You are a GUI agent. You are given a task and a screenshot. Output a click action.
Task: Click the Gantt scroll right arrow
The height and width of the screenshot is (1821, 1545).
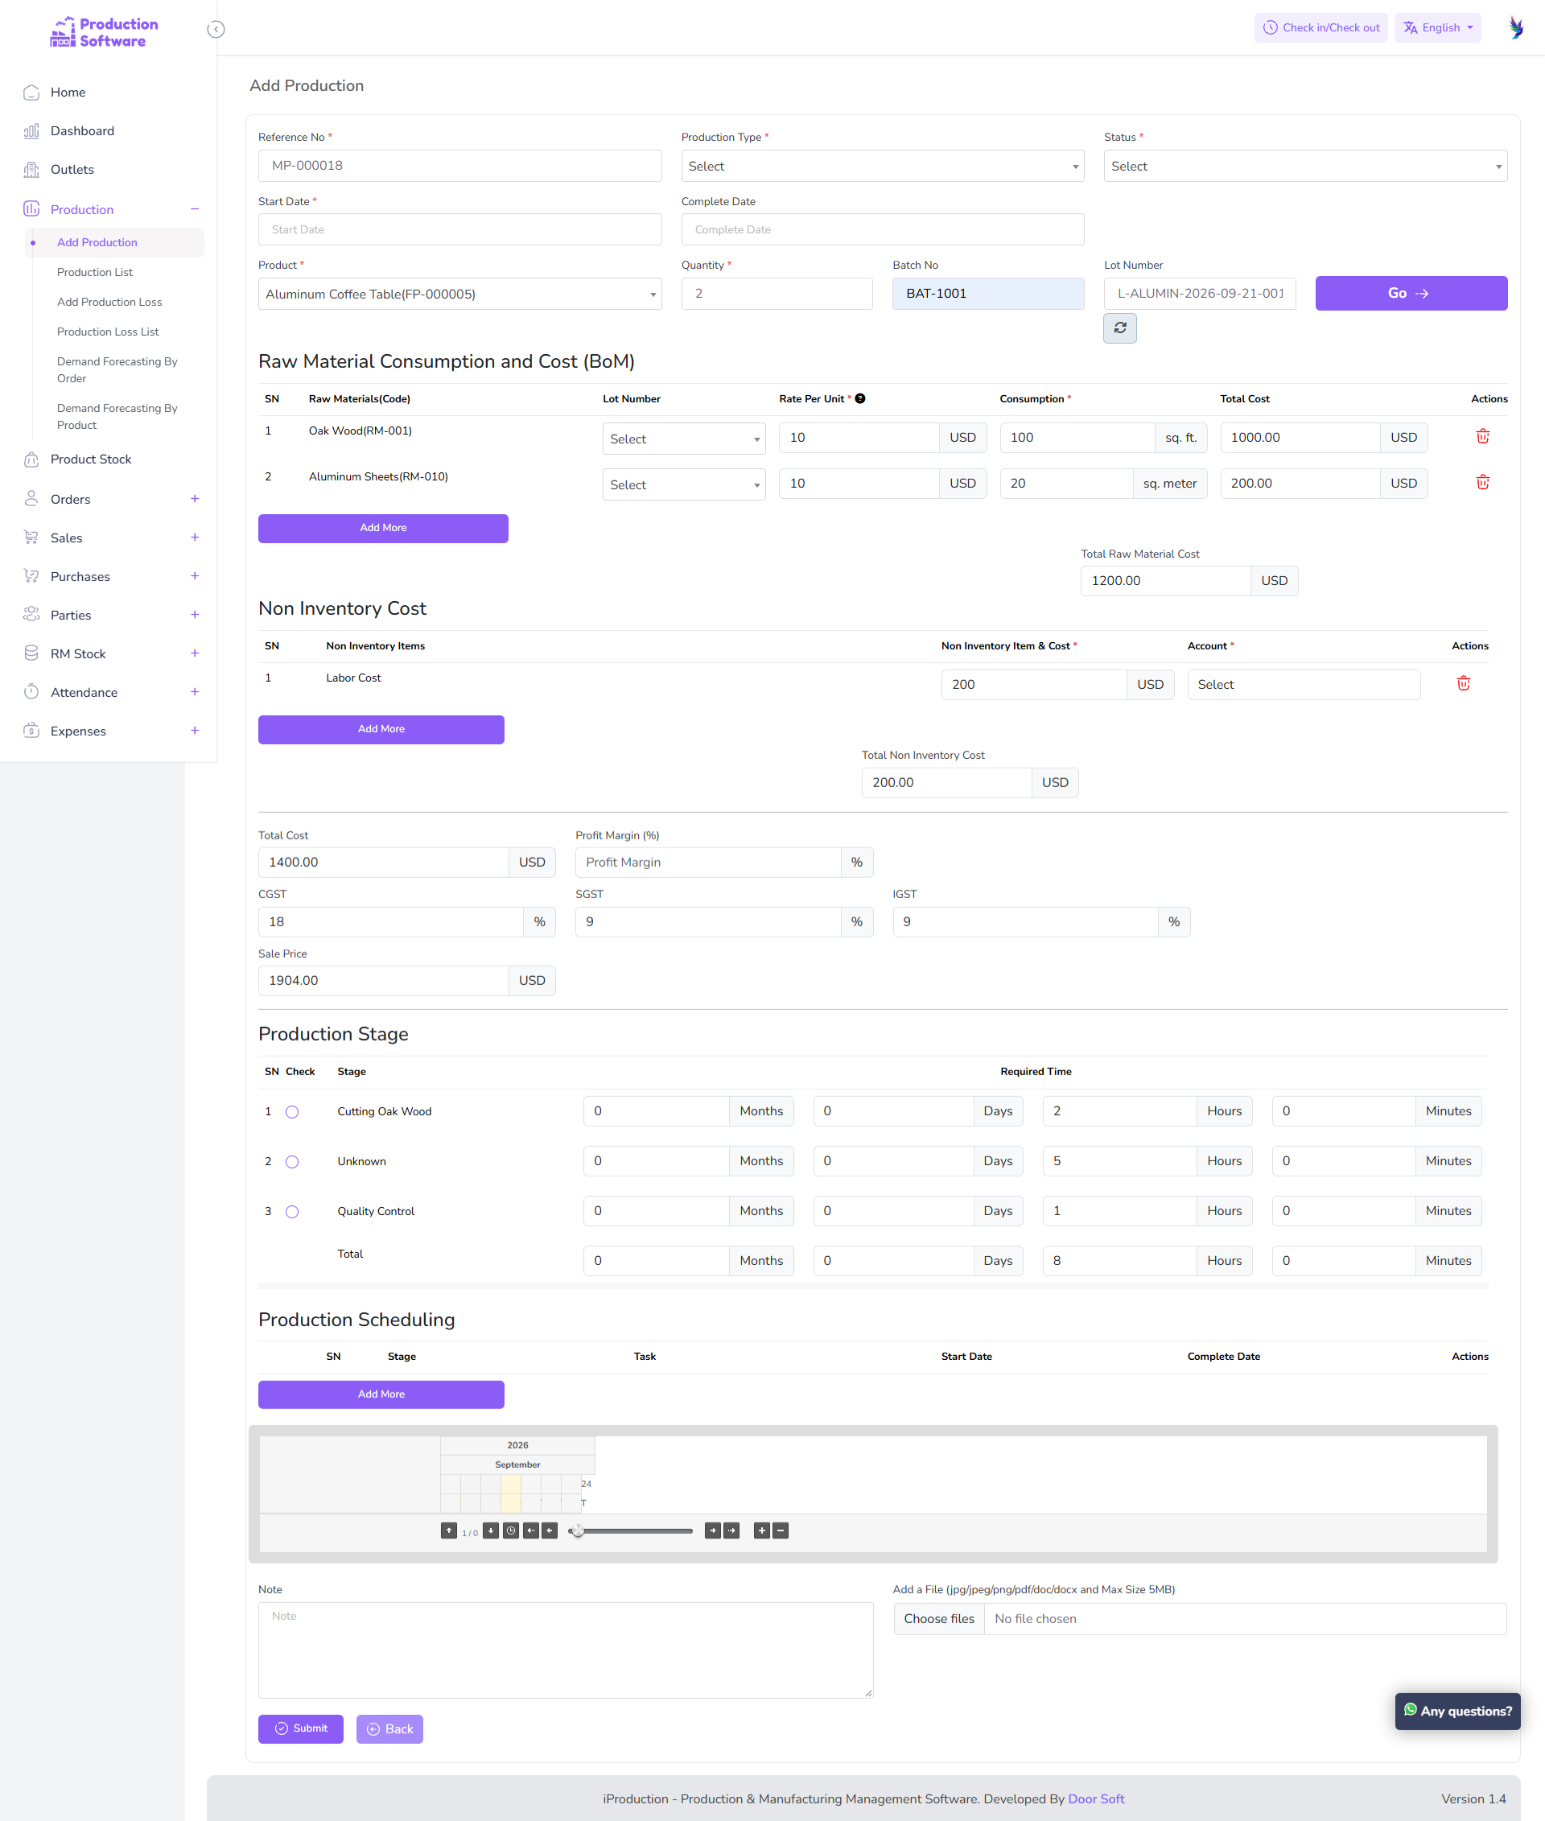coord(712,1531)
